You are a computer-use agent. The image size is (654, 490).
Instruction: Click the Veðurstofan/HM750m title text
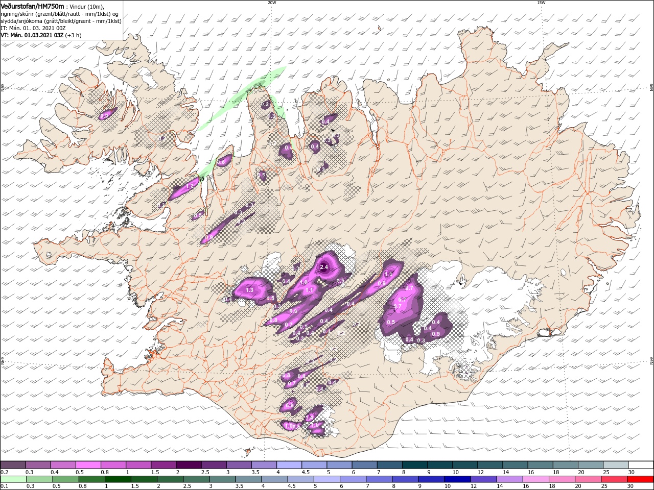[x=32, y=6]
